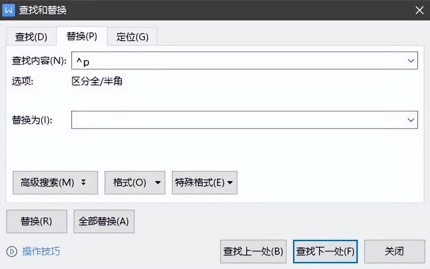Viewport: 430px width, 269px height.
Task: Open the 特殊格式(E) dropdown menu
Action: coord(204,182)
